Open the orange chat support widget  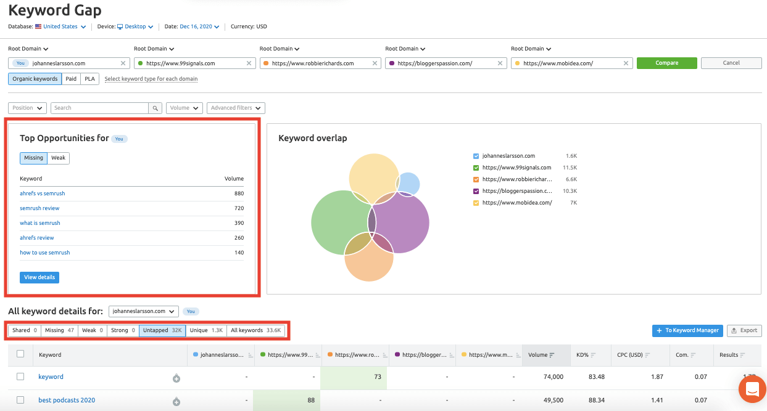(752, 389)
